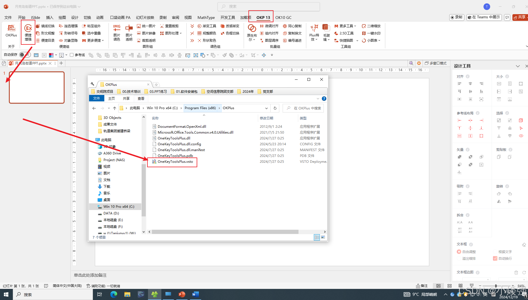Click the 同心复制 tool
This screenshot has height=300, width=528.
tap(292, 26)
